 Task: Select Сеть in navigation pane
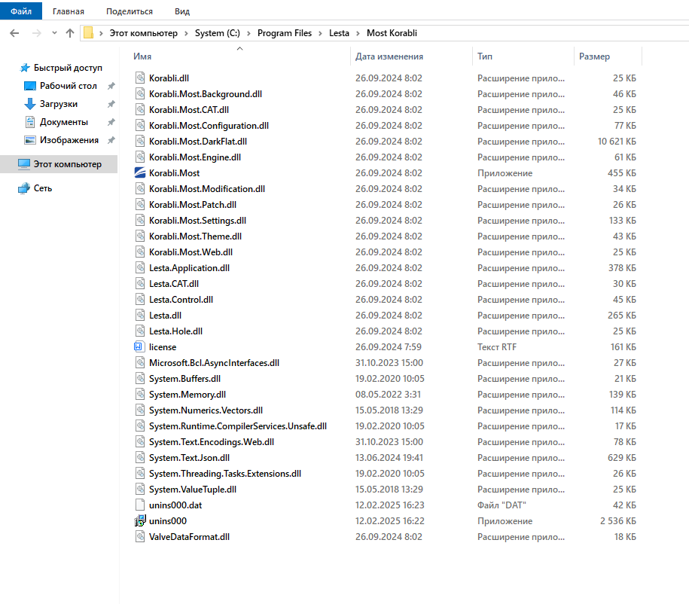[43, 188]
